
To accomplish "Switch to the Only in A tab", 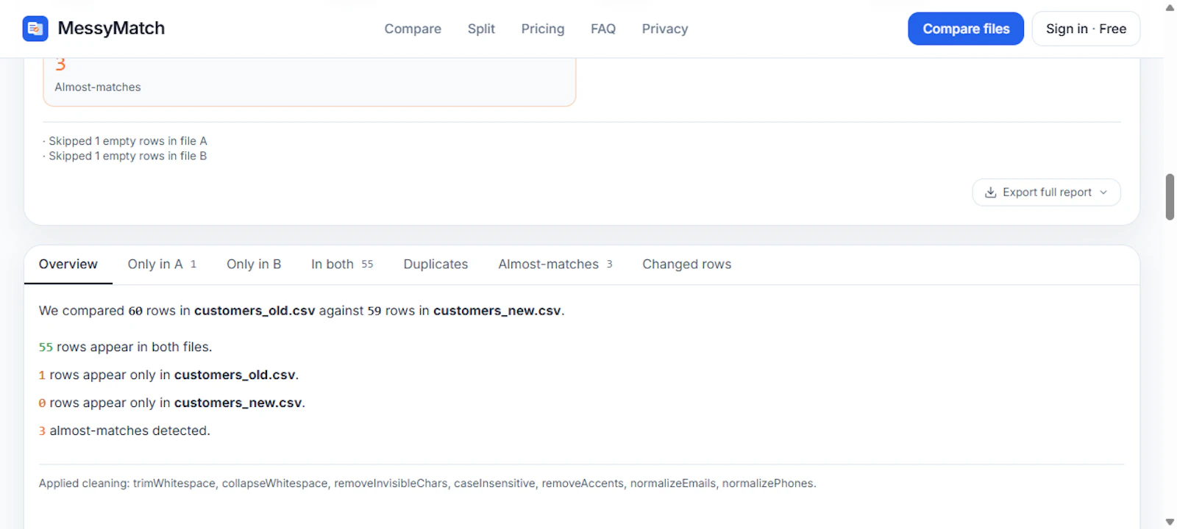I will point(162,264).
